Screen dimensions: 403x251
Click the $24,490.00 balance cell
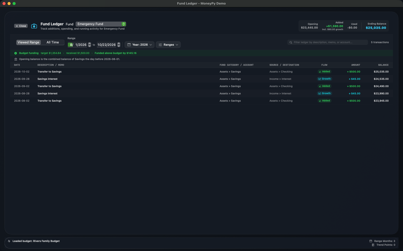click(381, 86)
